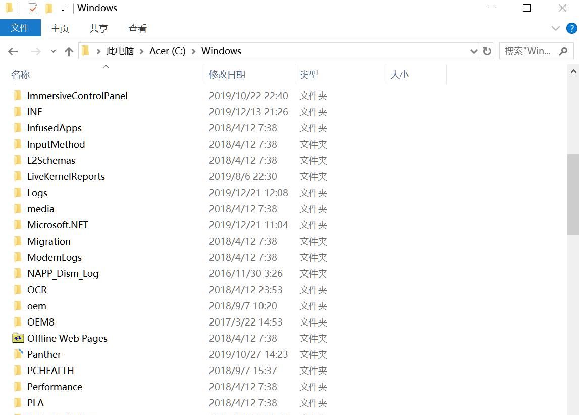Expand the ribbon with the chevron

click(x=555, y=28)
